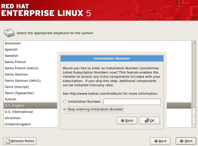The image size is (198, 146).
Task: Click the Release Notes document icon
Action: (x=8, y=141)
